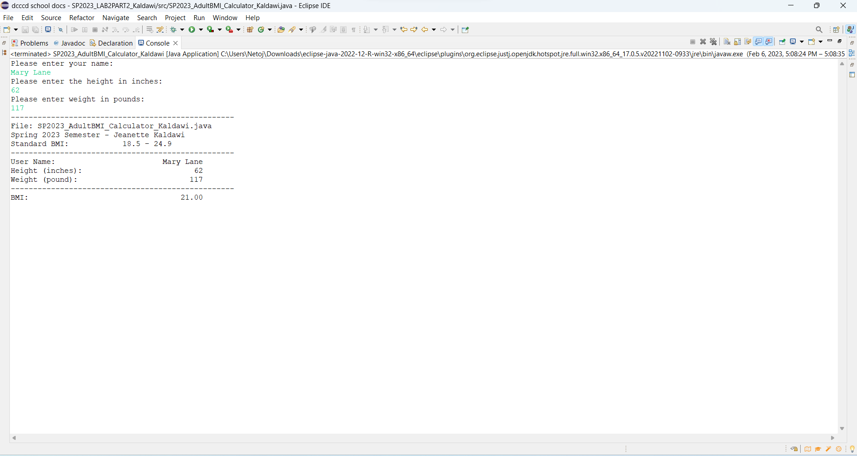Click the Open Perspective icon
Screen dimensions: 857x456
pyautogui.click(x=836, y=29)
